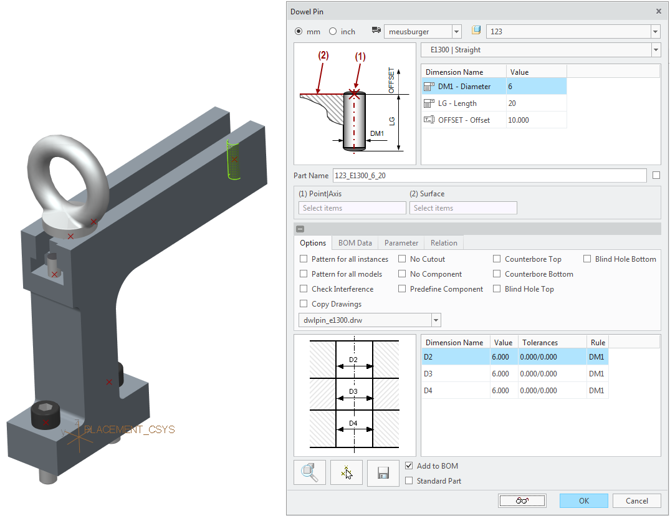Open the E1300 | Straight type dropdown
670x516 pixels.
click(656, 50)
